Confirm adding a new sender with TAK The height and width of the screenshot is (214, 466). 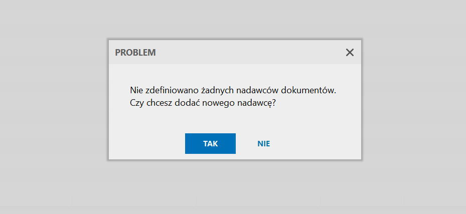coord(210,144)
